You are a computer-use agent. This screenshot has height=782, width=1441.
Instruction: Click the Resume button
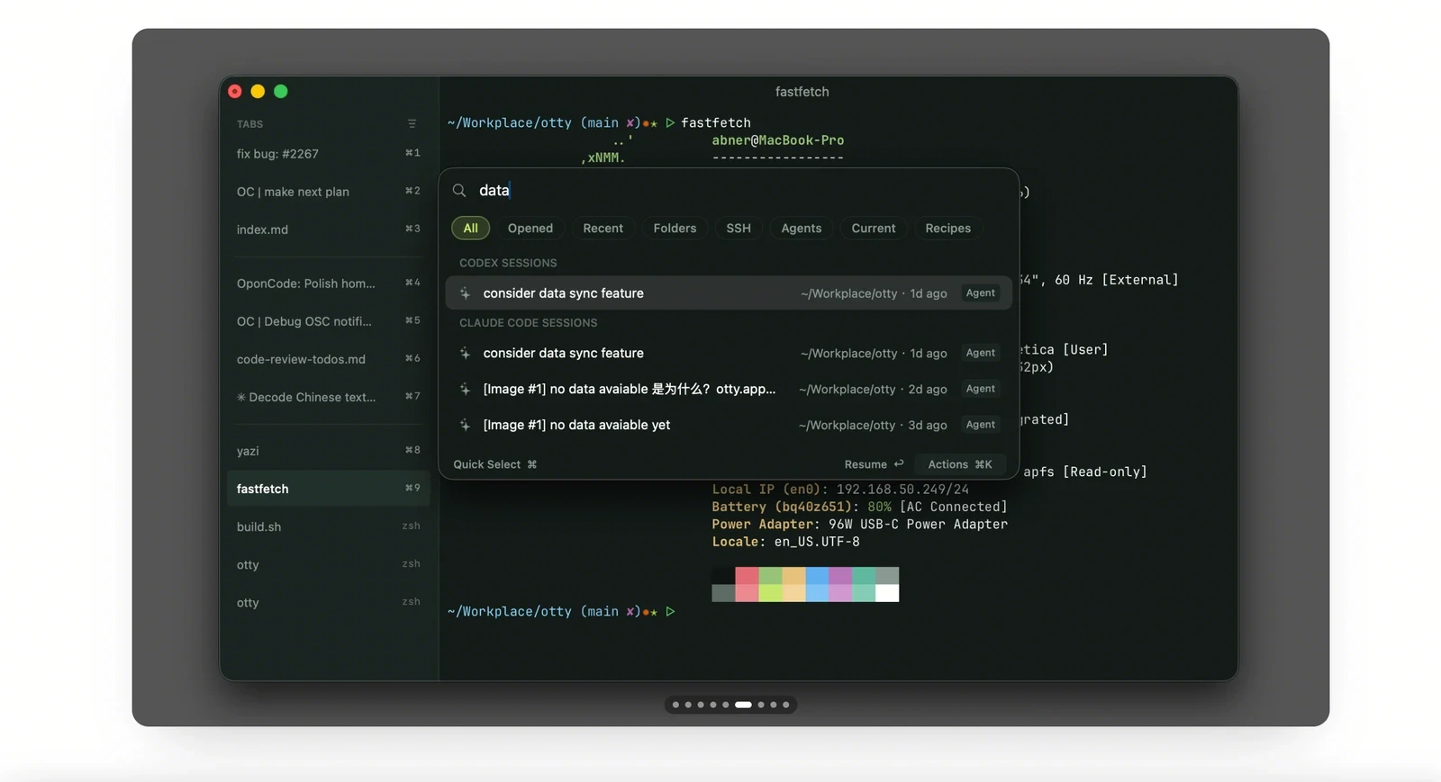(x=874, y=464)
